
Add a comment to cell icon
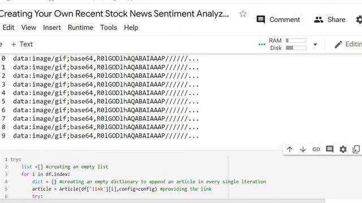coord(329,149)
